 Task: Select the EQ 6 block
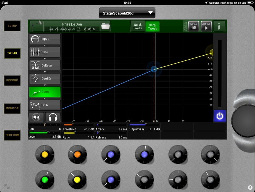(45, 105)
